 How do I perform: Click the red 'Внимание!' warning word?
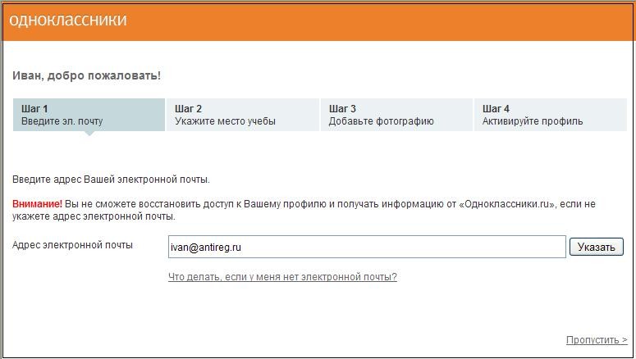click(x=37, y=204)
